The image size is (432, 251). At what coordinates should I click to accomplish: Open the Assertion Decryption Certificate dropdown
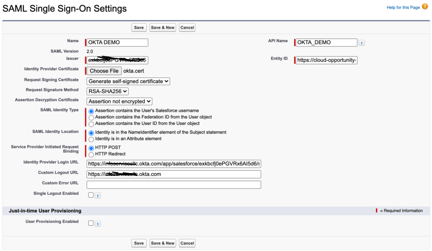point(119,101)
